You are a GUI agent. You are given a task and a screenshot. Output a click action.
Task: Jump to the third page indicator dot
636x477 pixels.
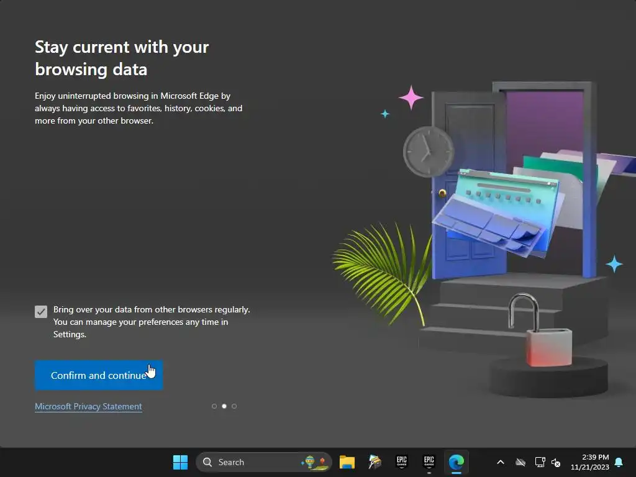(x=234, y=406)
